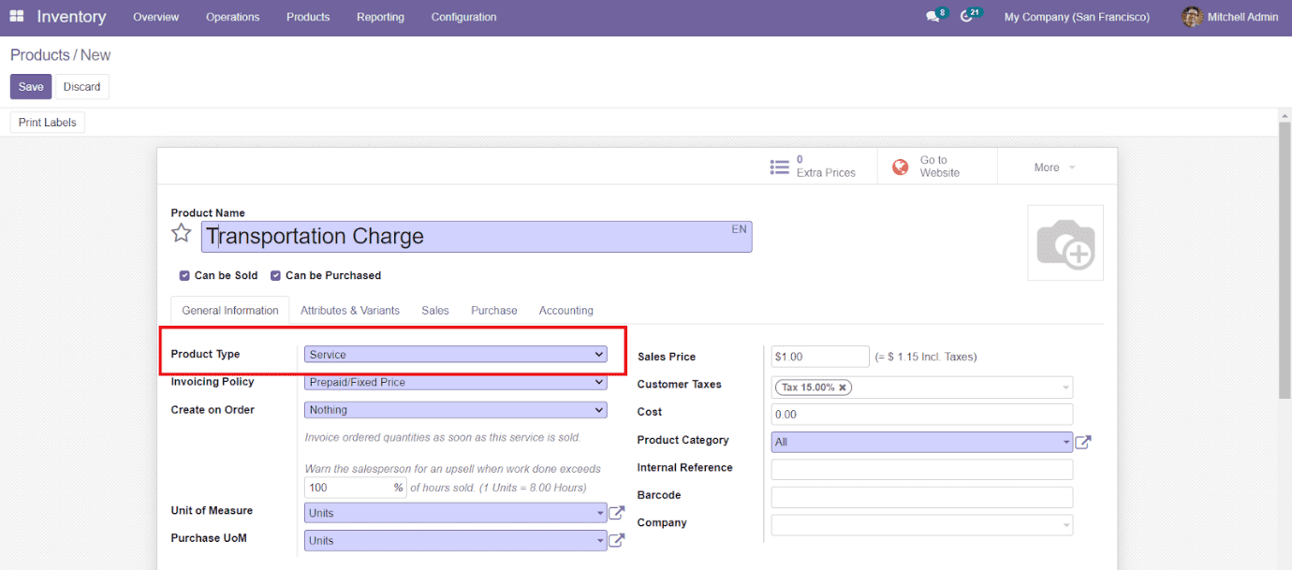Mark the product as favorite with the star
The image size is (1292, 570).
point(181,232)
